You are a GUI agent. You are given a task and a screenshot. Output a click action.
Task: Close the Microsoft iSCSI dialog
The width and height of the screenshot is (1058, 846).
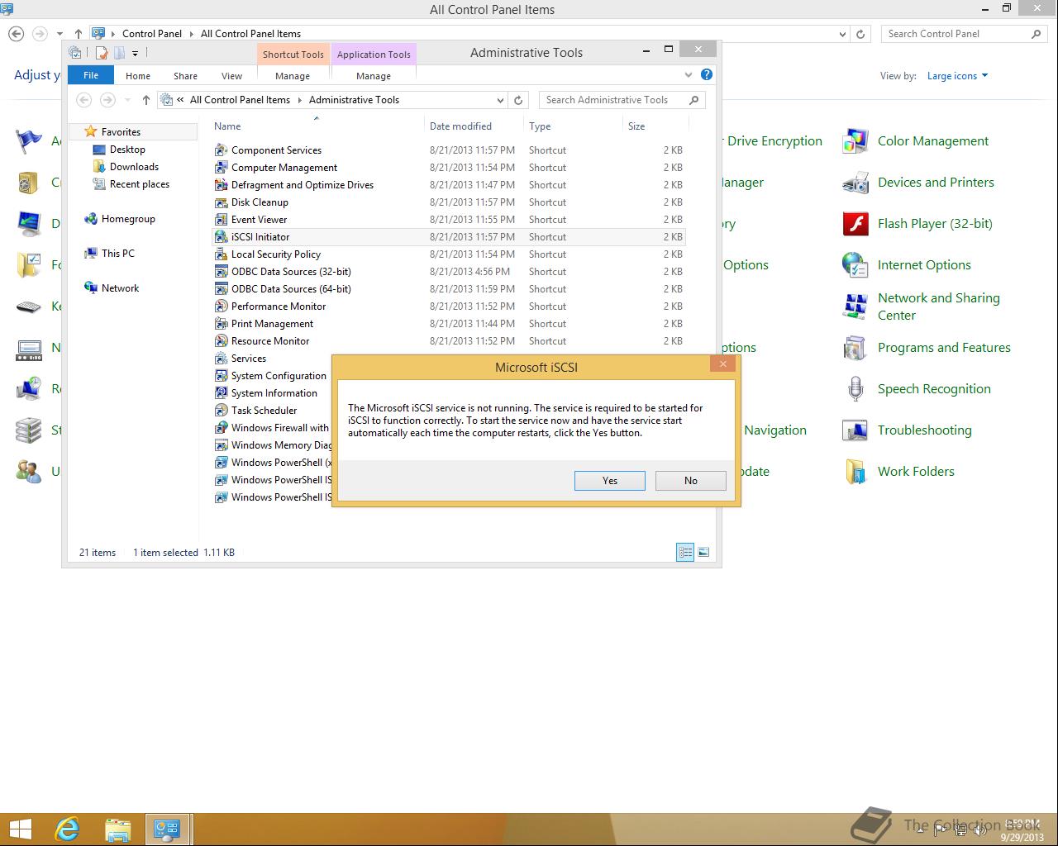click(x=723, y=364)
